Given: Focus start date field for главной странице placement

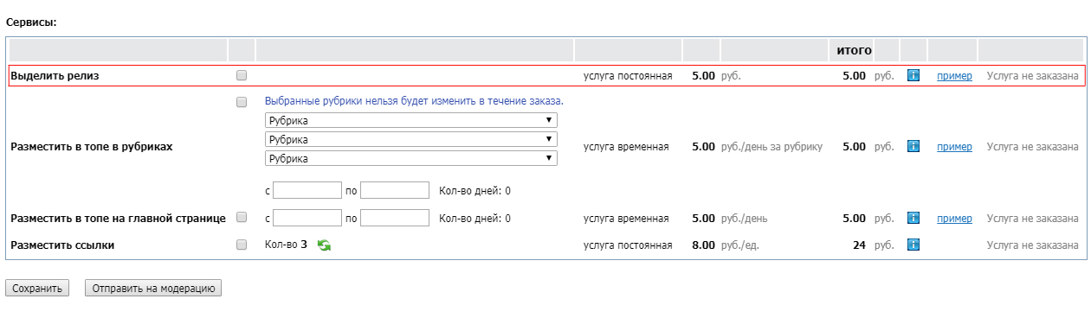Looking at the screenshot, I should click(307, 218).
